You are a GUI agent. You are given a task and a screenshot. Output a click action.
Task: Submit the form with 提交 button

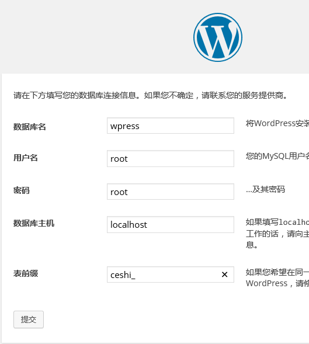[x=29, y=319]
